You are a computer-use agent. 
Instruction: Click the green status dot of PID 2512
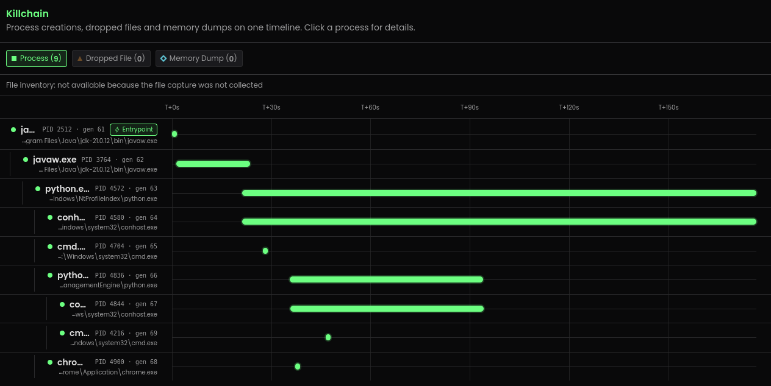(13, 130)
